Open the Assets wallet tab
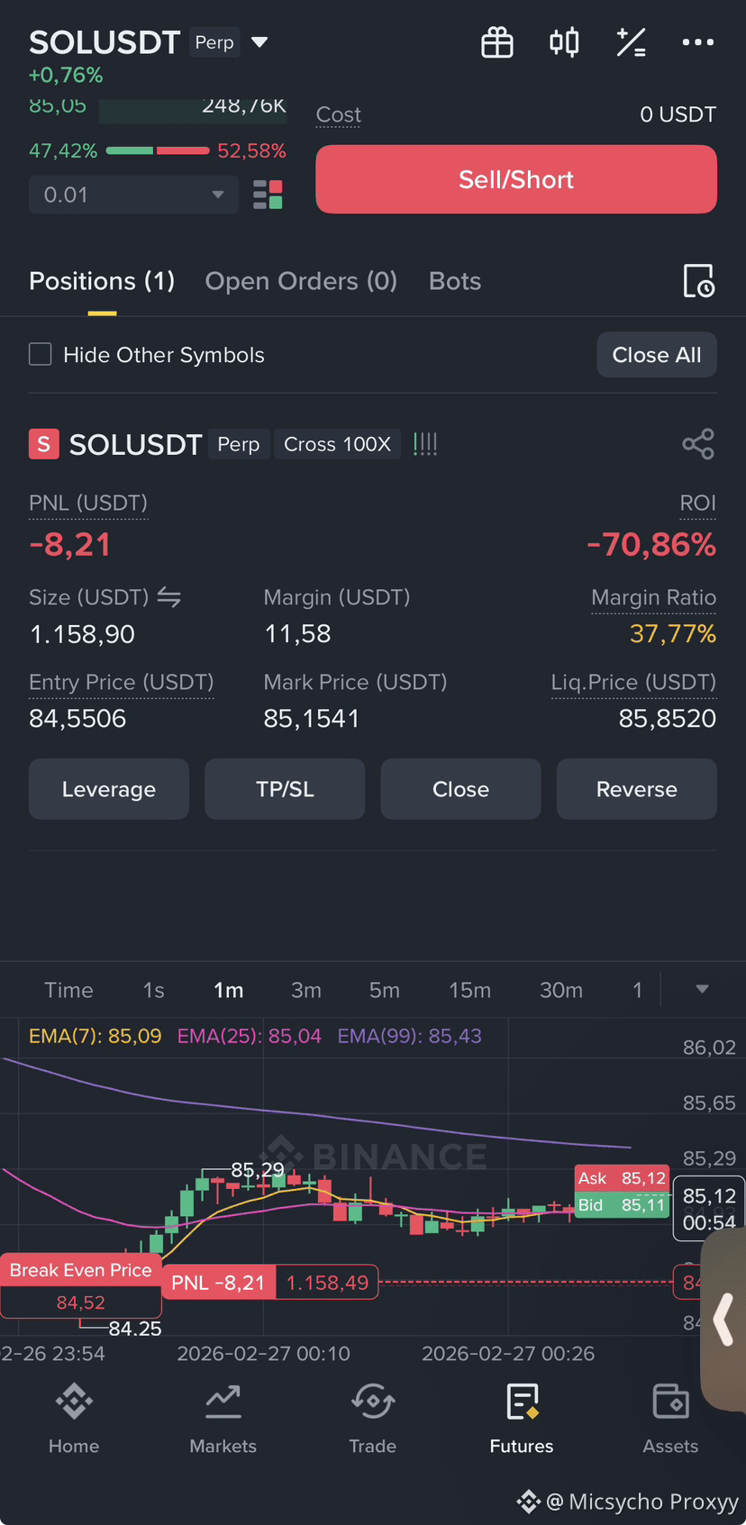 click(670, 1420)
